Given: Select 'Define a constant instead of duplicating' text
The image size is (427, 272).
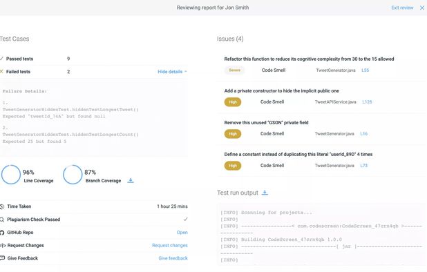Looking at the screenshot, I should (x=298, y=155).
